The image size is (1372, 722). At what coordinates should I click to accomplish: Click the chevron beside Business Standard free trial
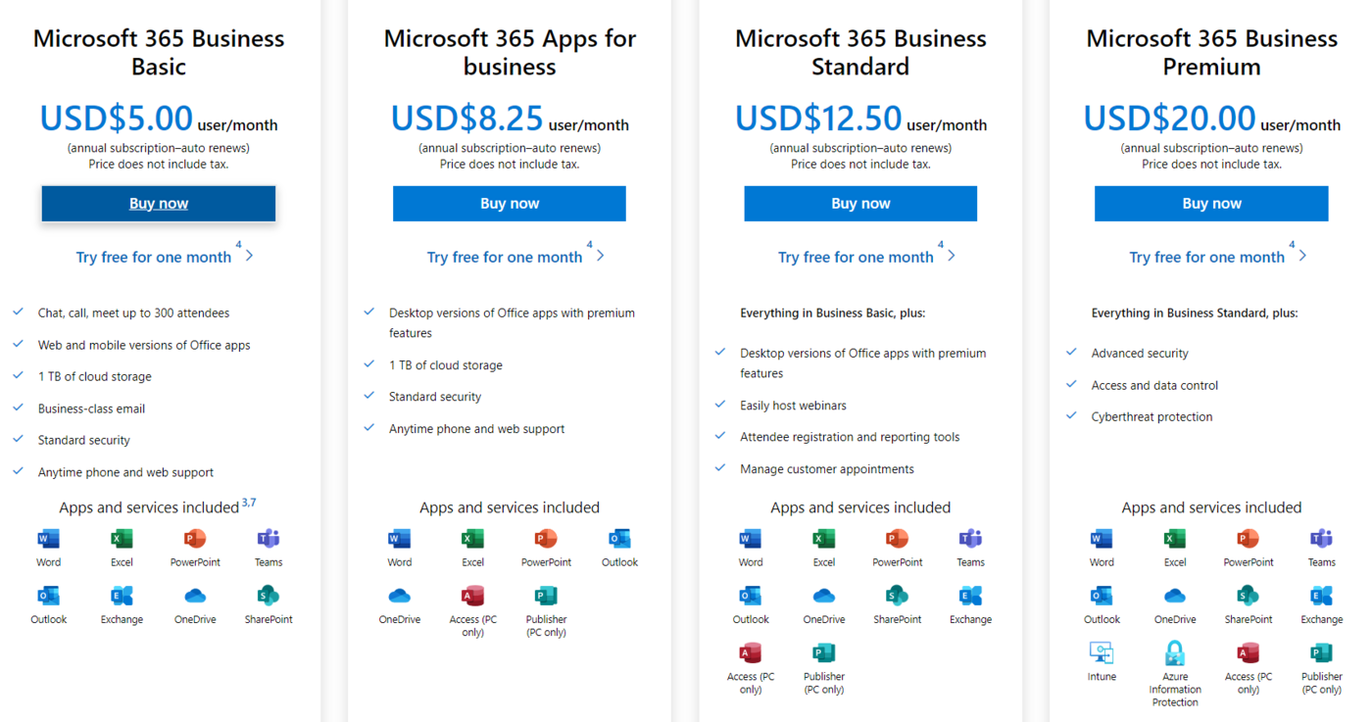click(x=952, y=256)
